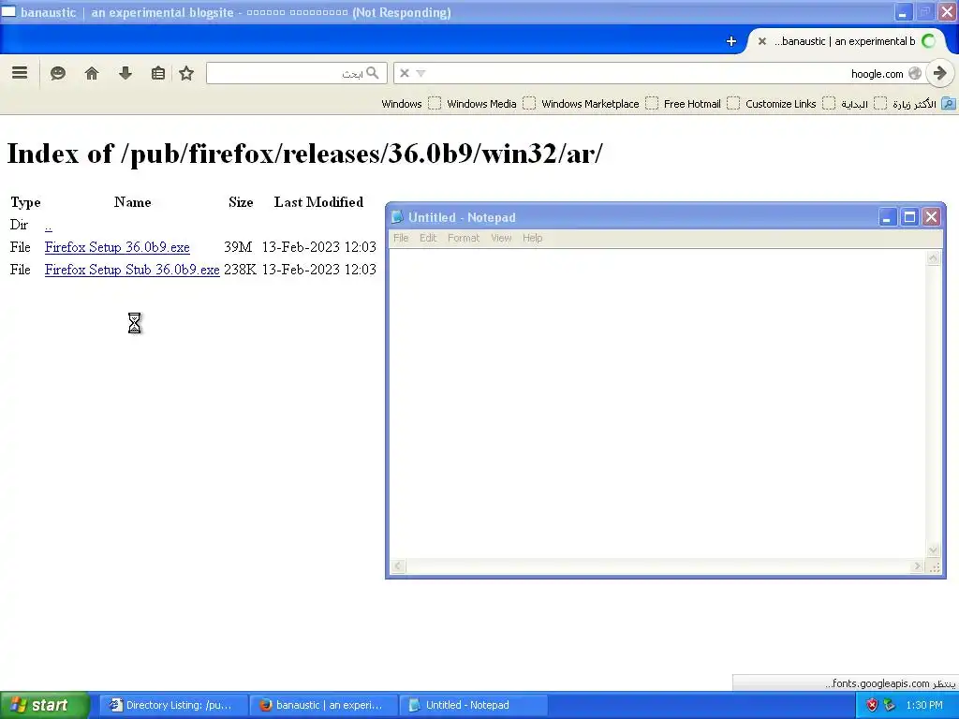Click Notepad vertical scrollbar up arrow
This screenshot has height=719, width=959.
point(934,258)
